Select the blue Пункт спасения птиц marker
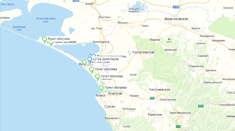Image resolution: width=235 pixels, height=131 pixels. point(93,56)
